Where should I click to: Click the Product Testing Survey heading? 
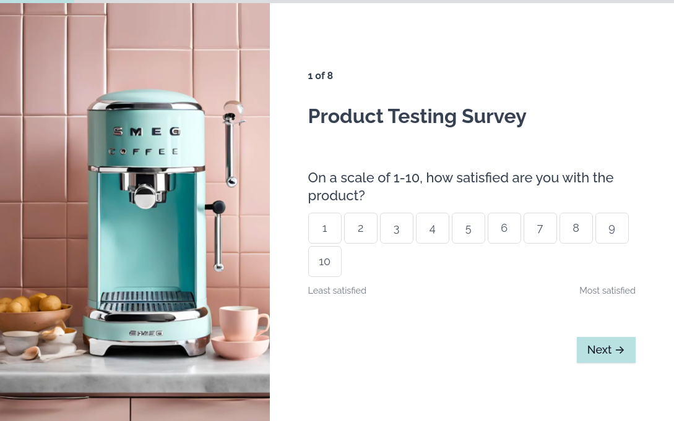417,116
